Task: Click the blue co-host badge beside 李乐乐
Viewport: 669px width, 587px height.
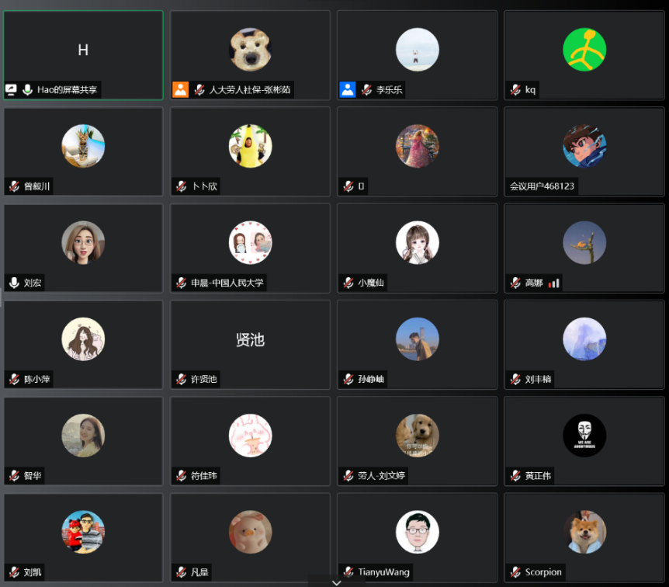Action: 347,89
